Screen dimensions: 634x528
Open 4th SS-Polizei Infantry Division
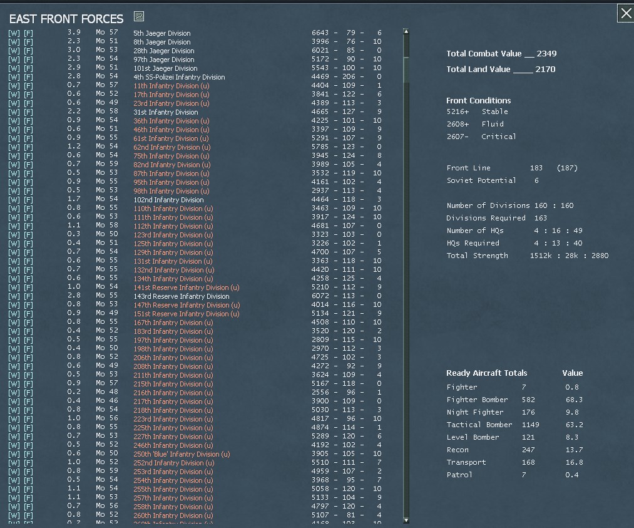coord(179,77)
